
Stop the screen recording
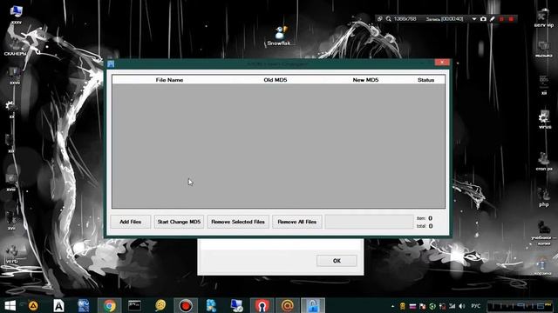(511, 19)
